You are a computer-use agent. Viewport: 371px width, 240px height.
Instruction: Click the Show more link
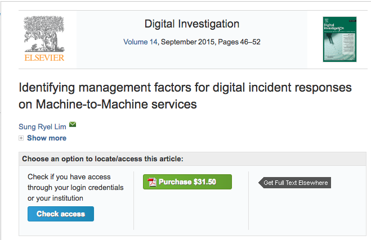(x=47, y=138)
